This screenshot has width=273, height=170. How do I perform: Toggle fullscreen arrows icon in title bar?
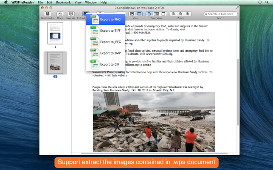pos(237,8)
